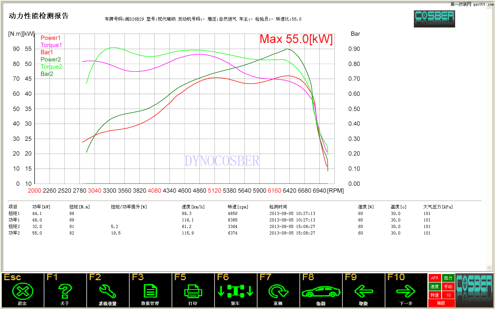Viewport: 495px width, 309px height.
Task: Open the F1 关于 about help
Action: coord(65,290)
